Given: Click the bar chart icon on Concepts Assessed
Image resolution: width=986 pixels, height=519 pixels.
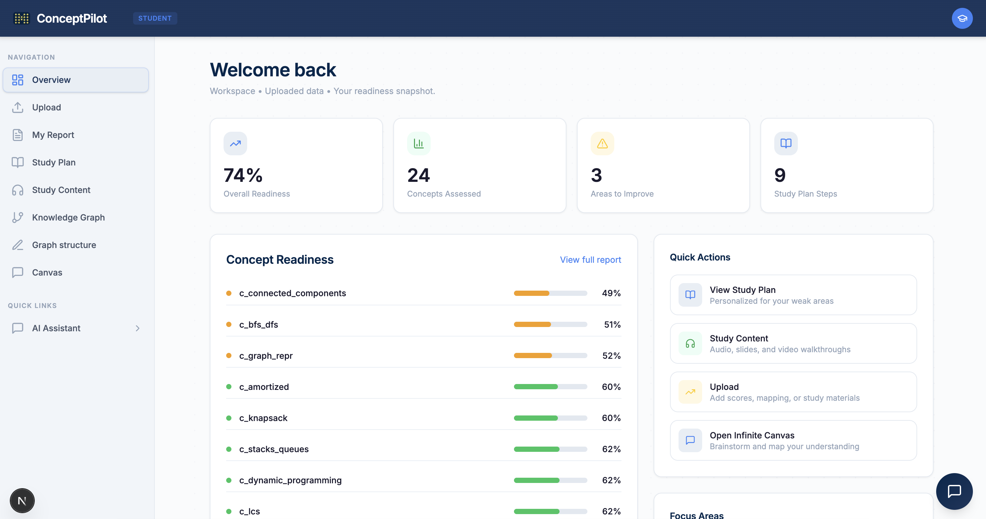Looking at the screenshot, I should tap(418, 144).
